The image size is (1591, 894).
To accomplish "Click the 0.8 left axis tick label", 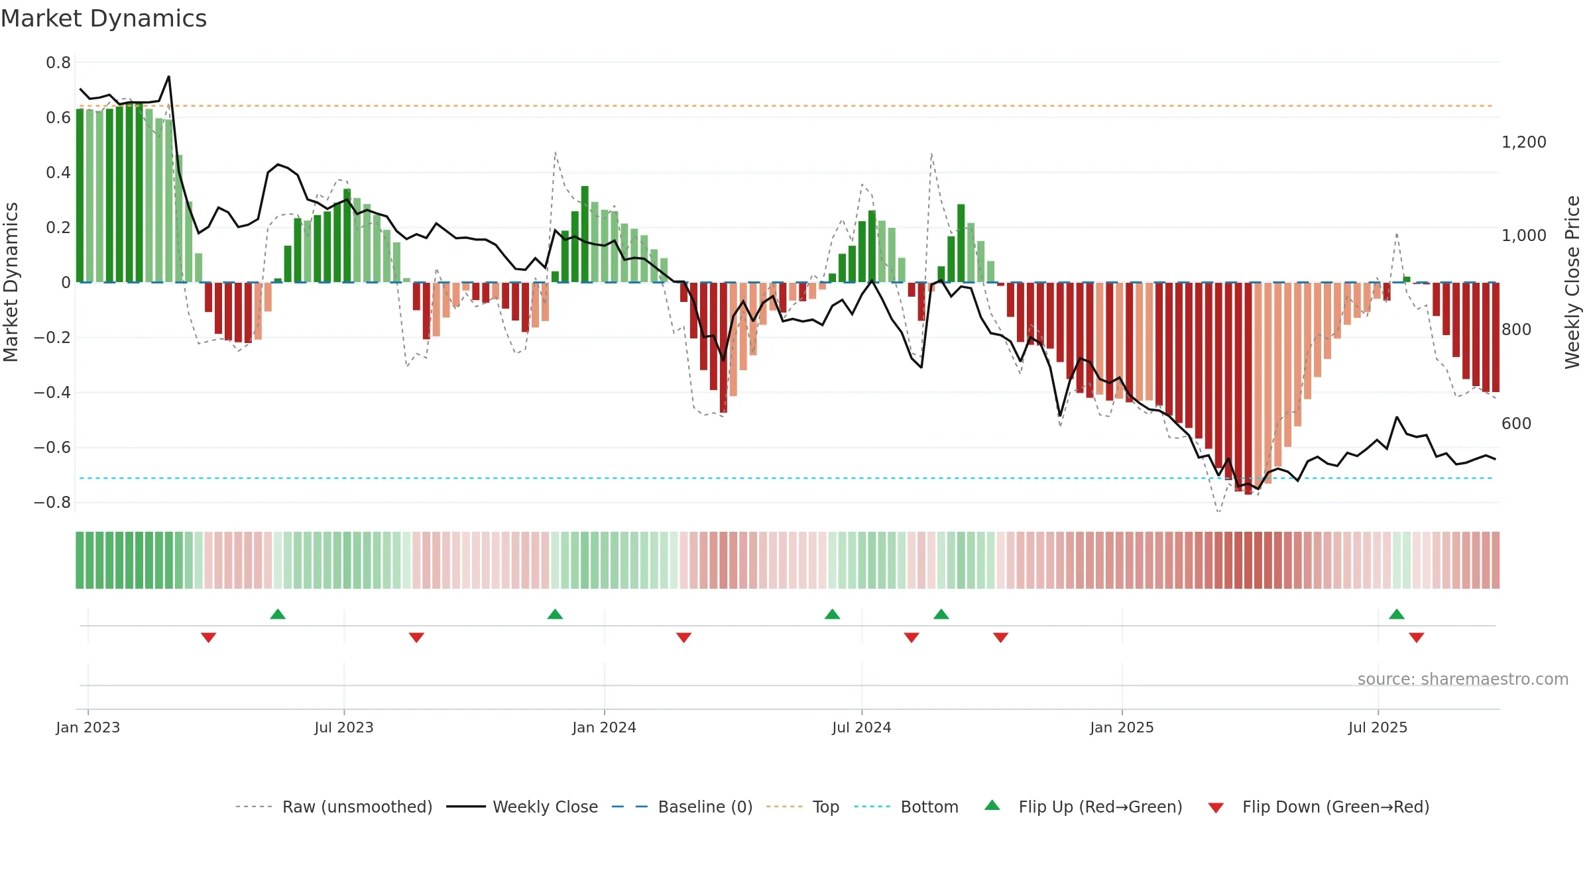I will (x=58, y=63).
